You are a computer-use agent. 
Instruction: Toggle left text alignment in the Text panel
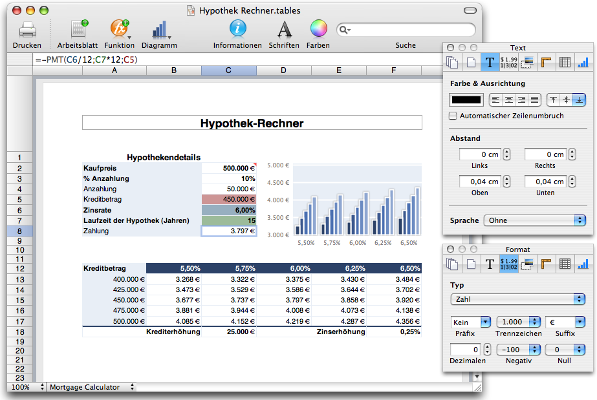click(495, 100)
